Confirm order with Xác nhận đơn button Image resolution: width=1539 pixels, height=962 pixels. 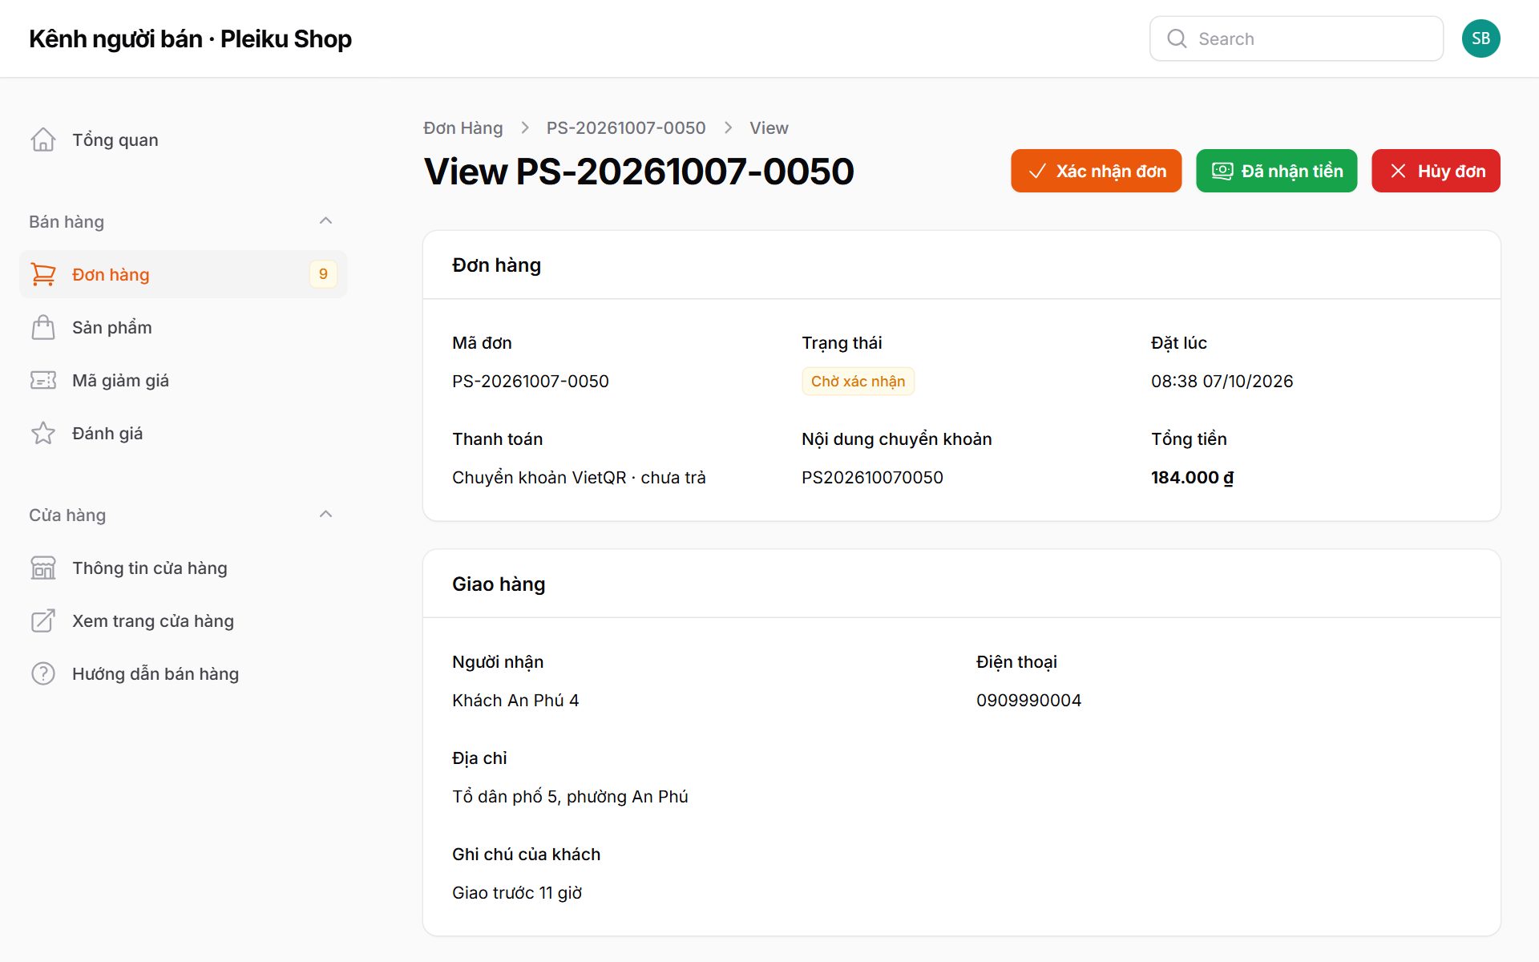coord(1096,171)
